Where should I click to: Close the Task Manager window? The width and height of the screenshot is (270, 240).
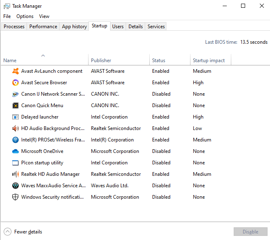262,6
